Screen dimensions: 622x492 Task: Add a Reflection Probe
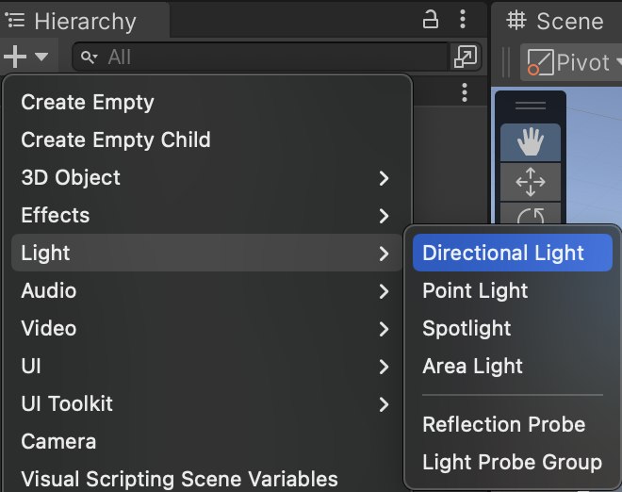[x=503, y=424]
